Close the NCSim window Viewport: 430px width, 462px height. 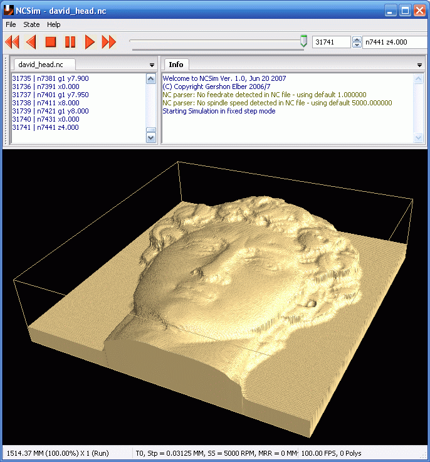point(419,11)
